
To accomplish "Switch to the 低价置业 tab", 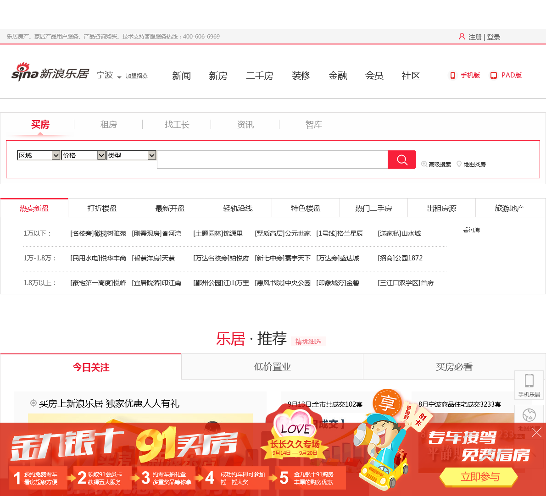I will tap(272, 367).
